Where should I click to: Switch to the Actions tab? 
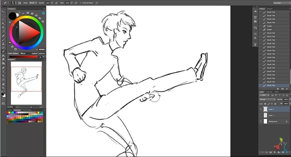tap(270, 9)
